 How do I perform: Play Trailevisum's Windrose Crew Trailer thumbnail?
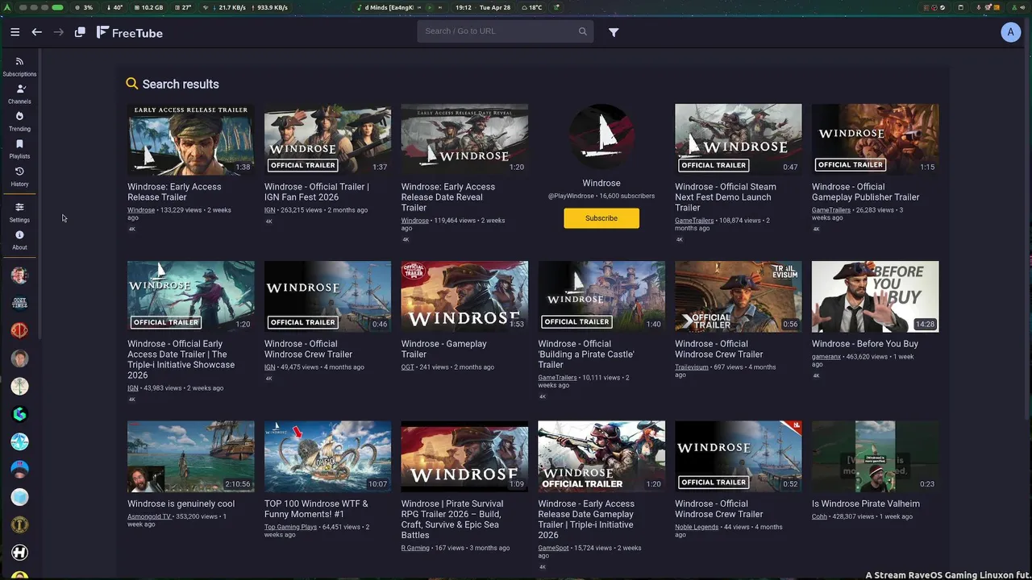pos(739,296)
